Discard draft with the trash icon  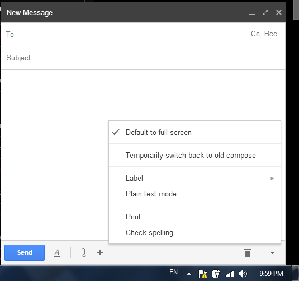(248, 252)
